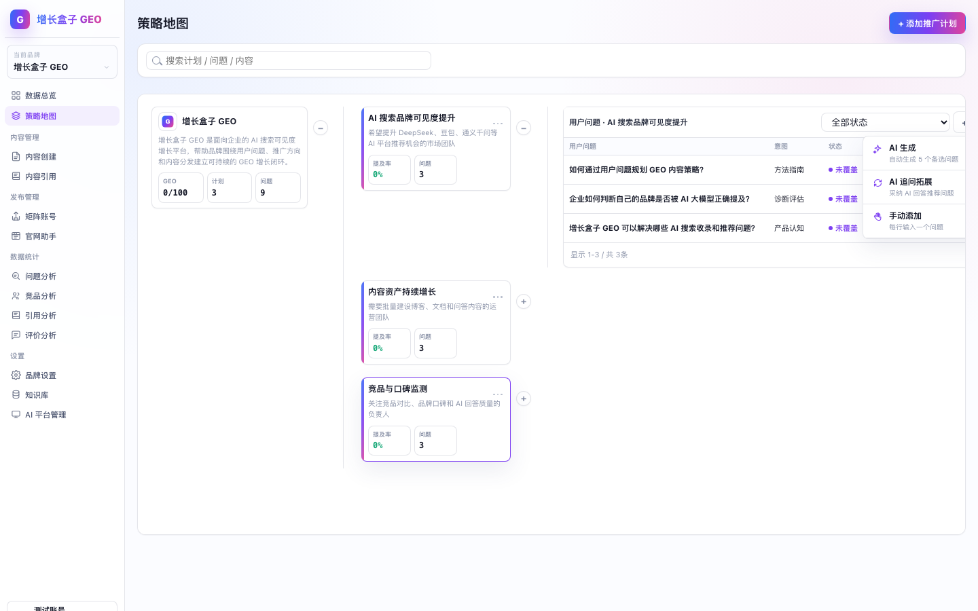Expand the 竞品与口碑监测 plan
978x611 pixels.
point(524,399)
